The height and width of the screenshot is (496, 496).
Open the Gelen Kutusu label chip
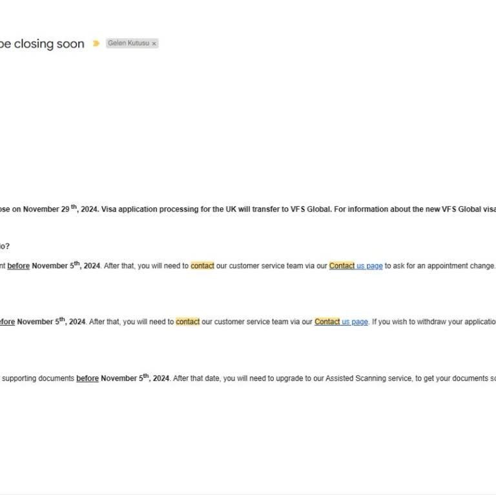tap(128, 43)
